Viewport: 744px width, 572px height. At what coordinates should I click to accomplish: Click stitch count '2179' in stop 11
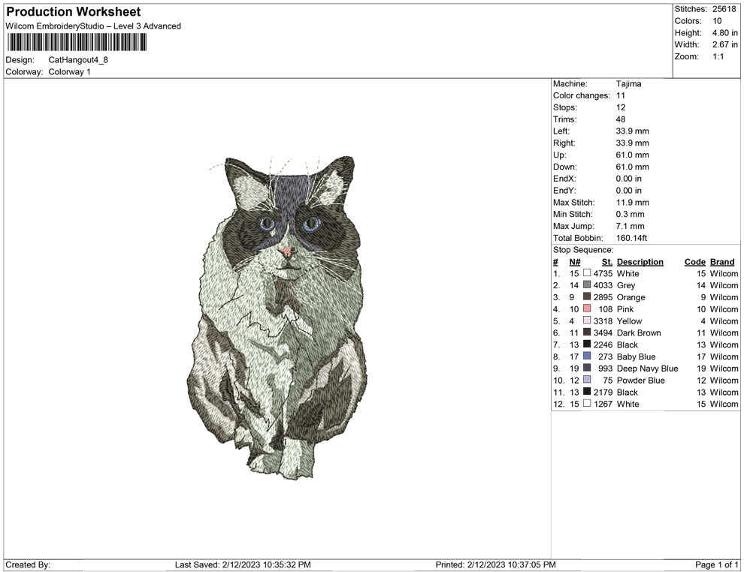pyautogui.click(x=603, y=392)
